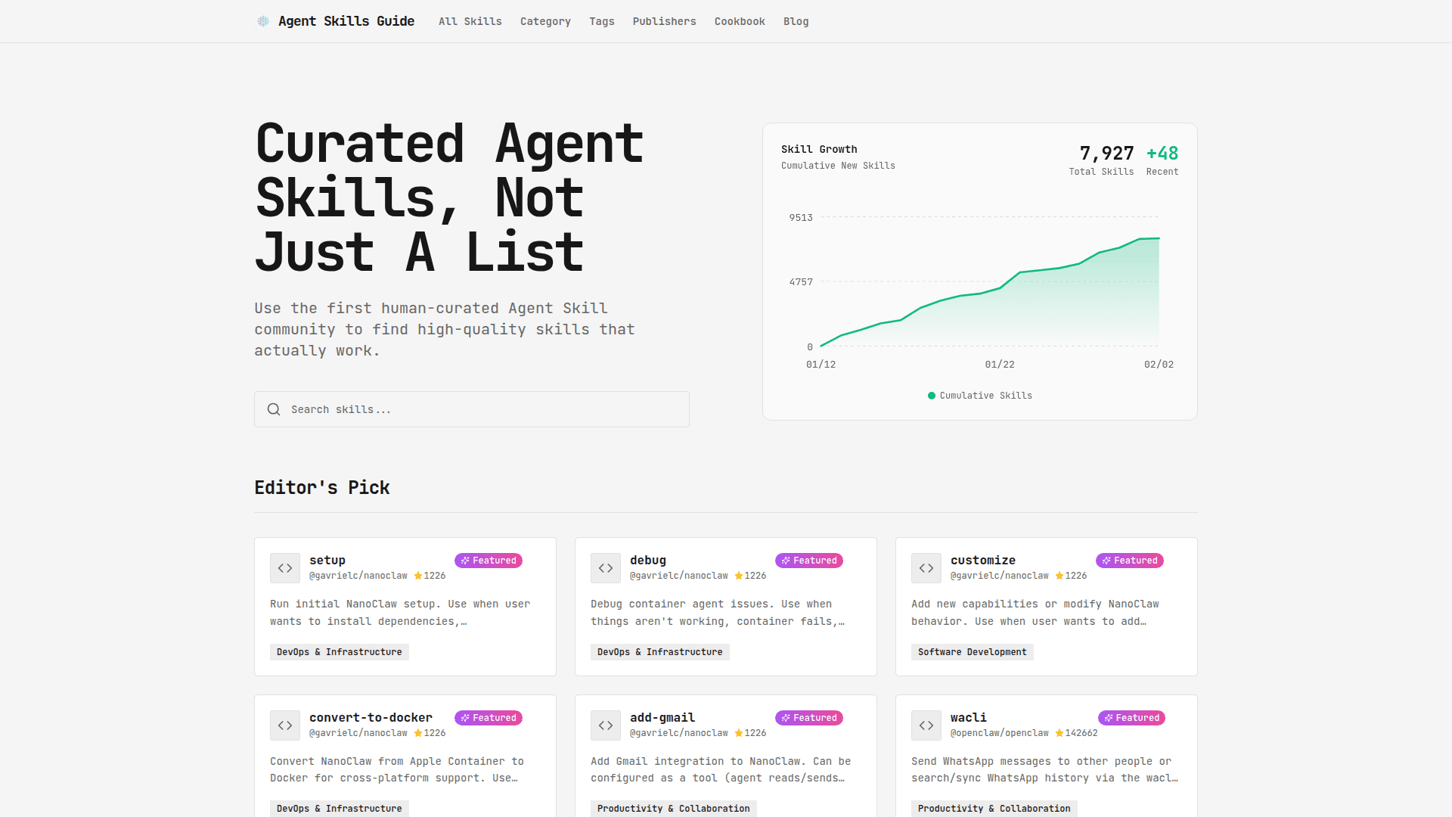Screen dimensions: 1452x817
Task: Toggle the Cumulative Skills chart legend
Action: click(979, 396)
